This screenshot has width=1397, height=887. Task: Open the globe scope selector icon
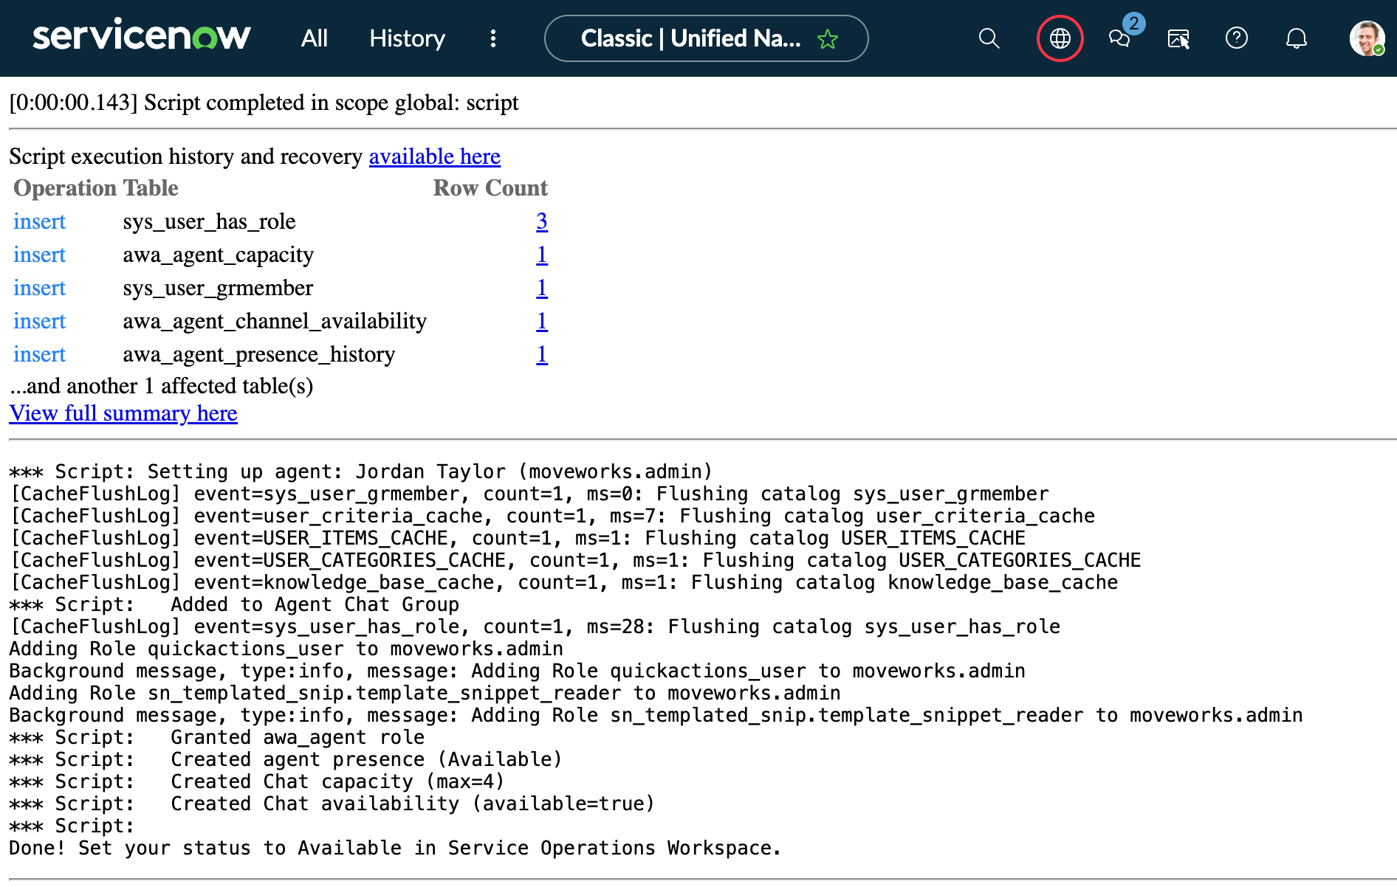point(1060,38)
